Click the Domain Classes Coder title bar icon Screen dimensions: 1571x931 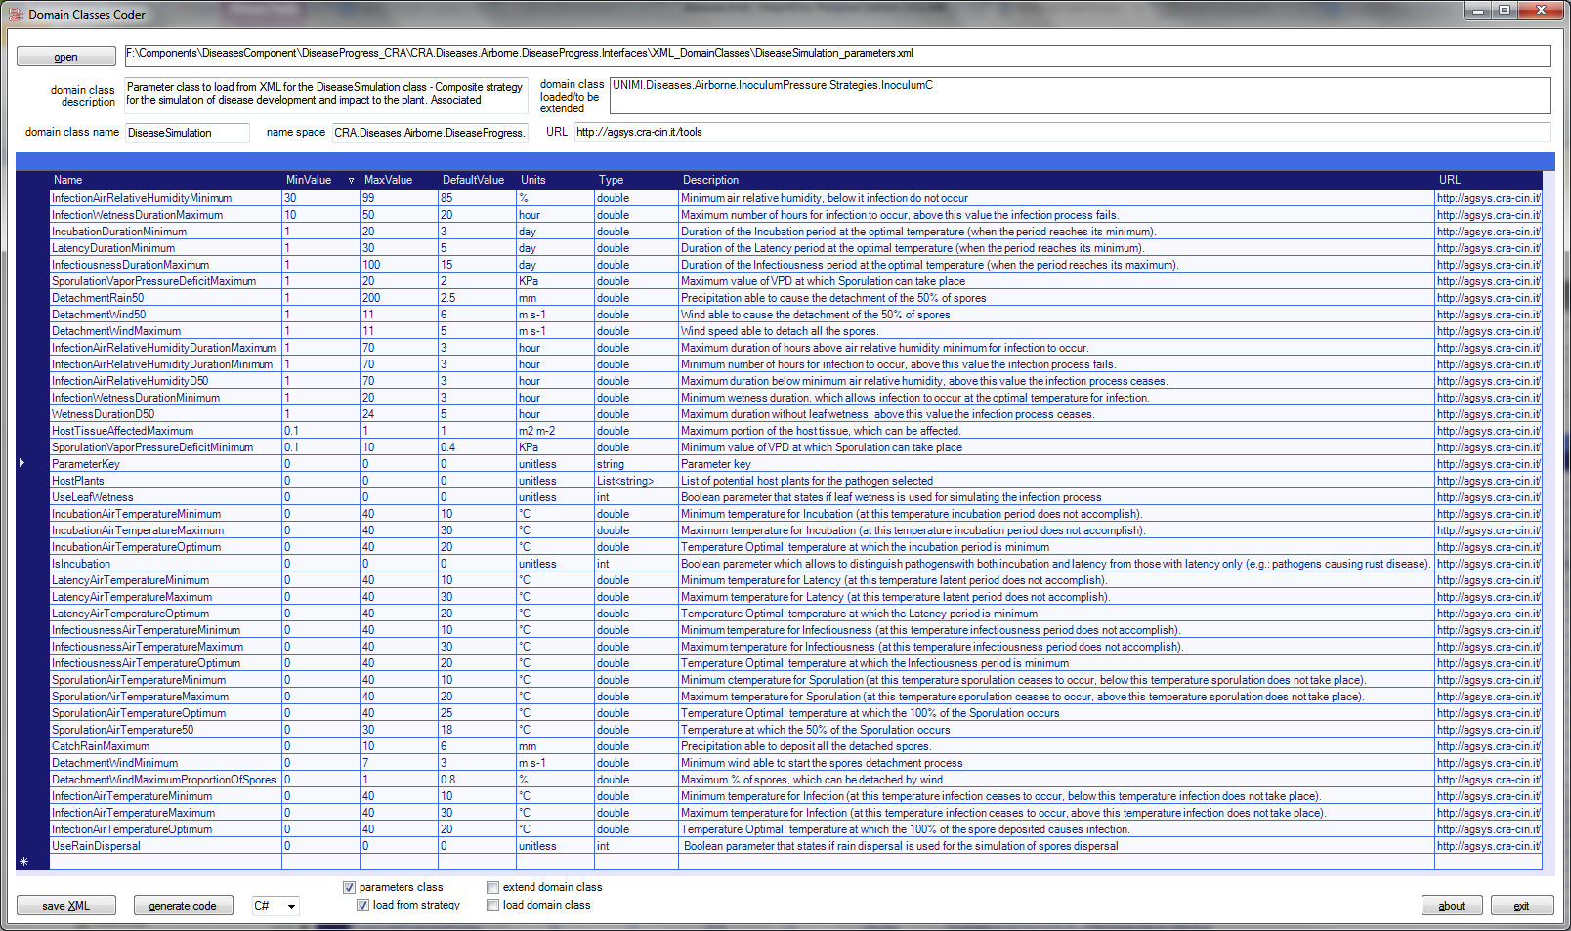(16, 14)
